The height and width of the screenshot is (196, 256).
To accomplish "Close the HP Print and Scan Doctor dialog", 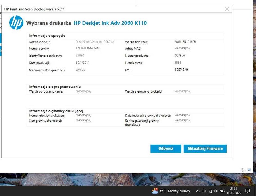I will coord(227,9).
